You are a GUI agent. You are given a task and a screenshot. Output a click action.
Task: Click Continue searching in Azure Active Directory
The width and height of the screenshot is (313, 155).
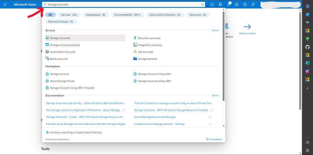coord(76,132)
